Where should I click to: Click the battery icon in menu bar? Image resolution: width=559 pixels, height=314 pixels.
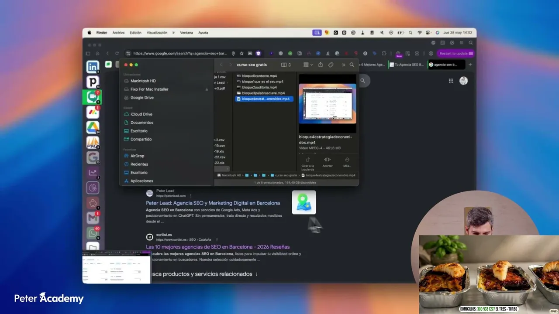click(400, 33)
